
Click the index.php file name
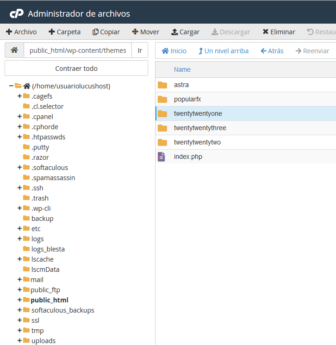click(188, 157)
